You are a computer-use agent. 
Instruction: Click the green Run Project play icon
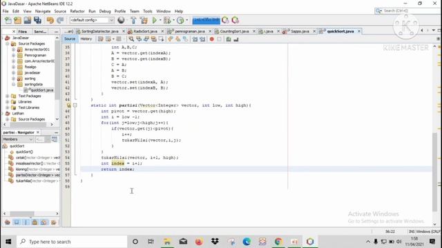(155, 20)
